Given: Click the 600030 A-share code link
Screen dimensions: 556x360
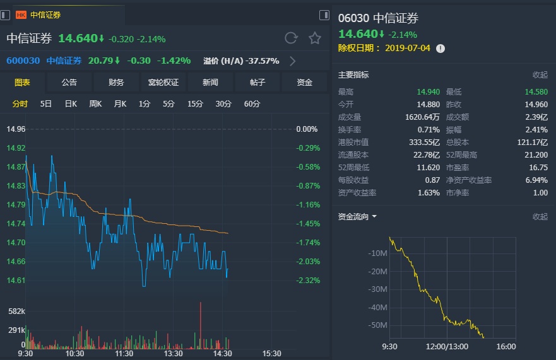Looking at the screenshot, I should (x=23, y=61).
